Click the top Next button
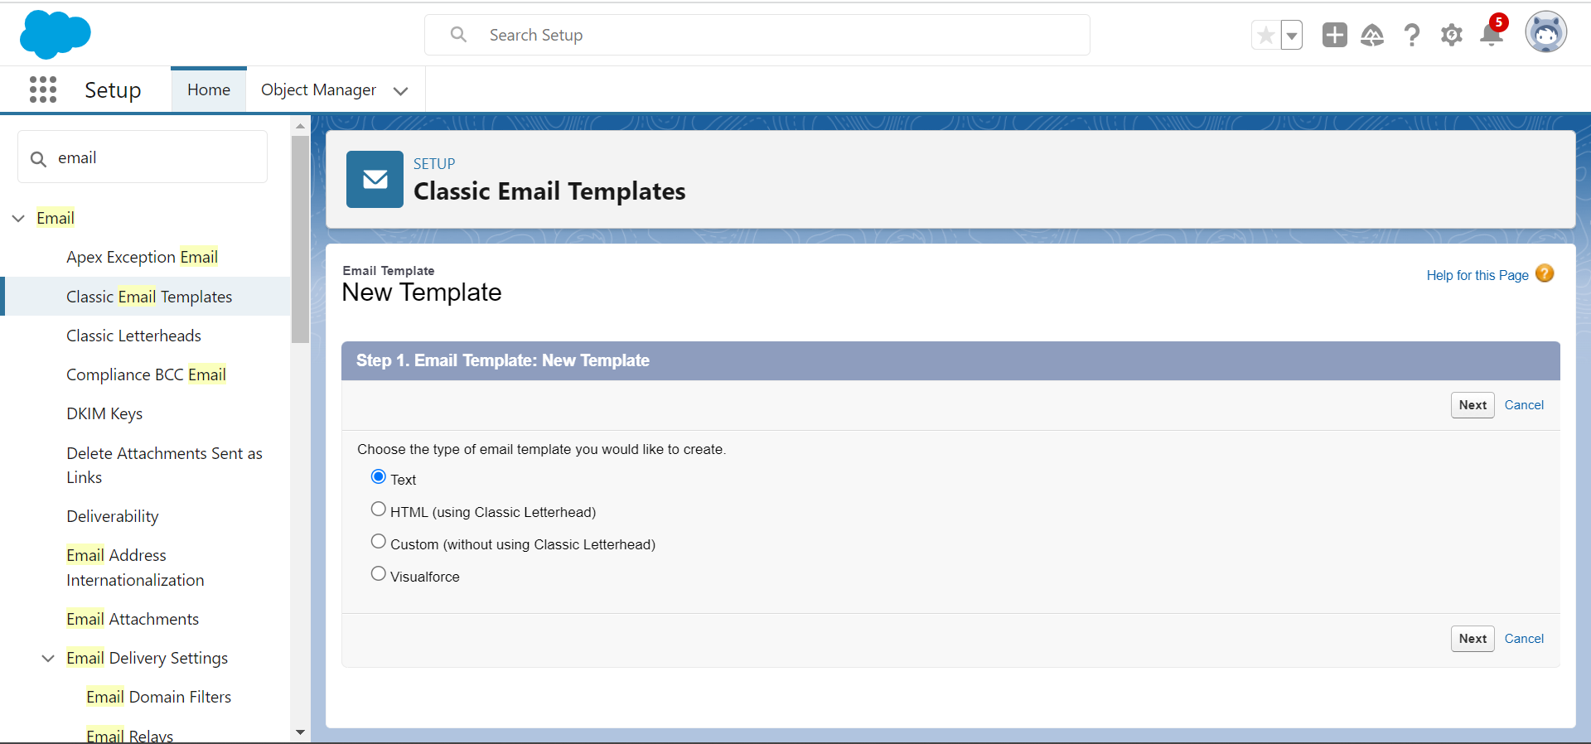 (1473, 405)
